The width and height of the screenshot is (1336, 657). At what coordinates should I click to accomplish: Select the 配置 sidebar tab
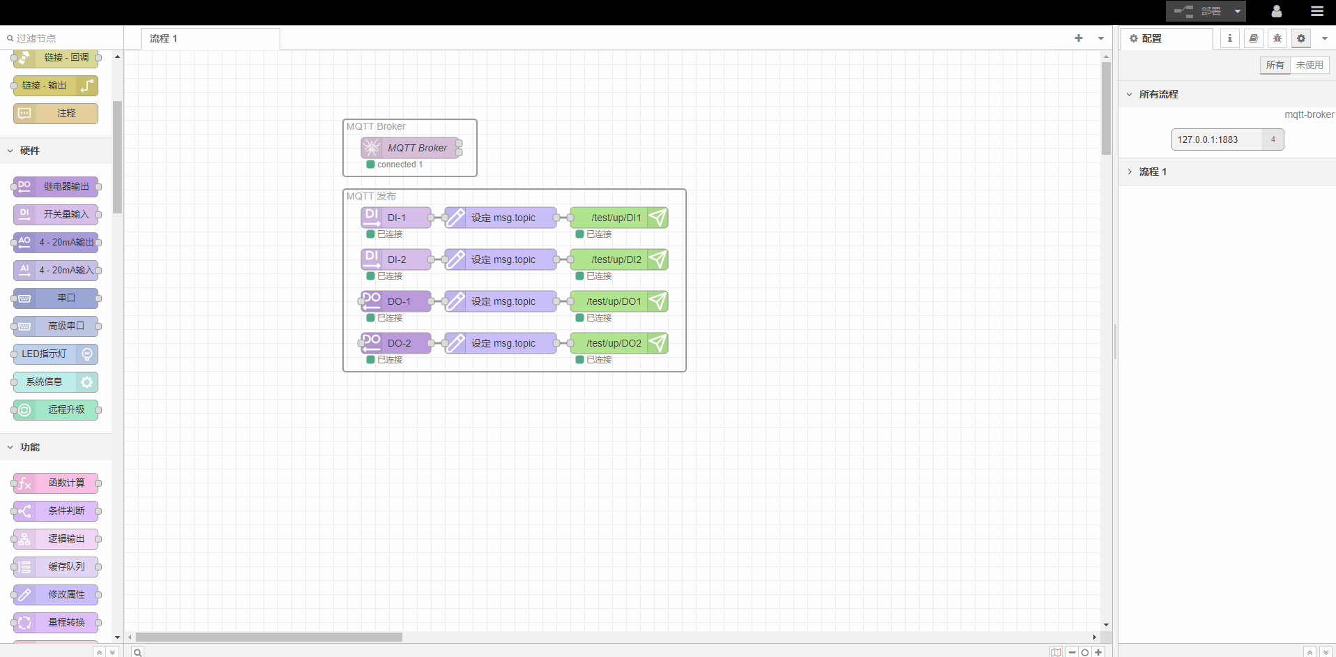(x=1166, y=38)
